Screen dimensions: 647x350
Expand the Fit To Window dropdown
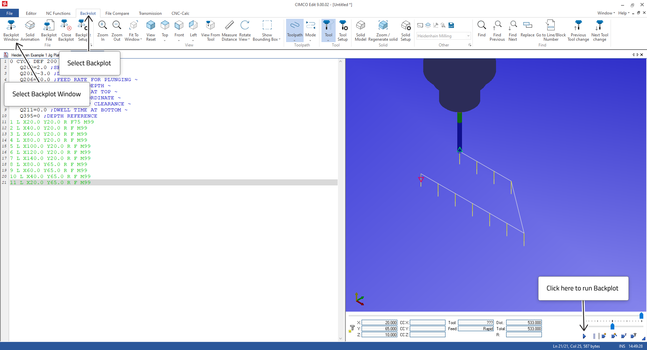click(141, 40)
